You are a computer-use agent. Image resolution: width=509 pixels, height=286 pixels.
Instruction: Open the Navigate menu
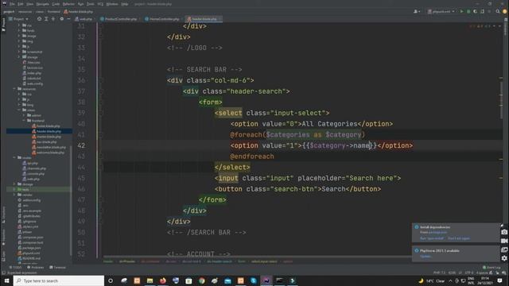[x=42, y=4]
